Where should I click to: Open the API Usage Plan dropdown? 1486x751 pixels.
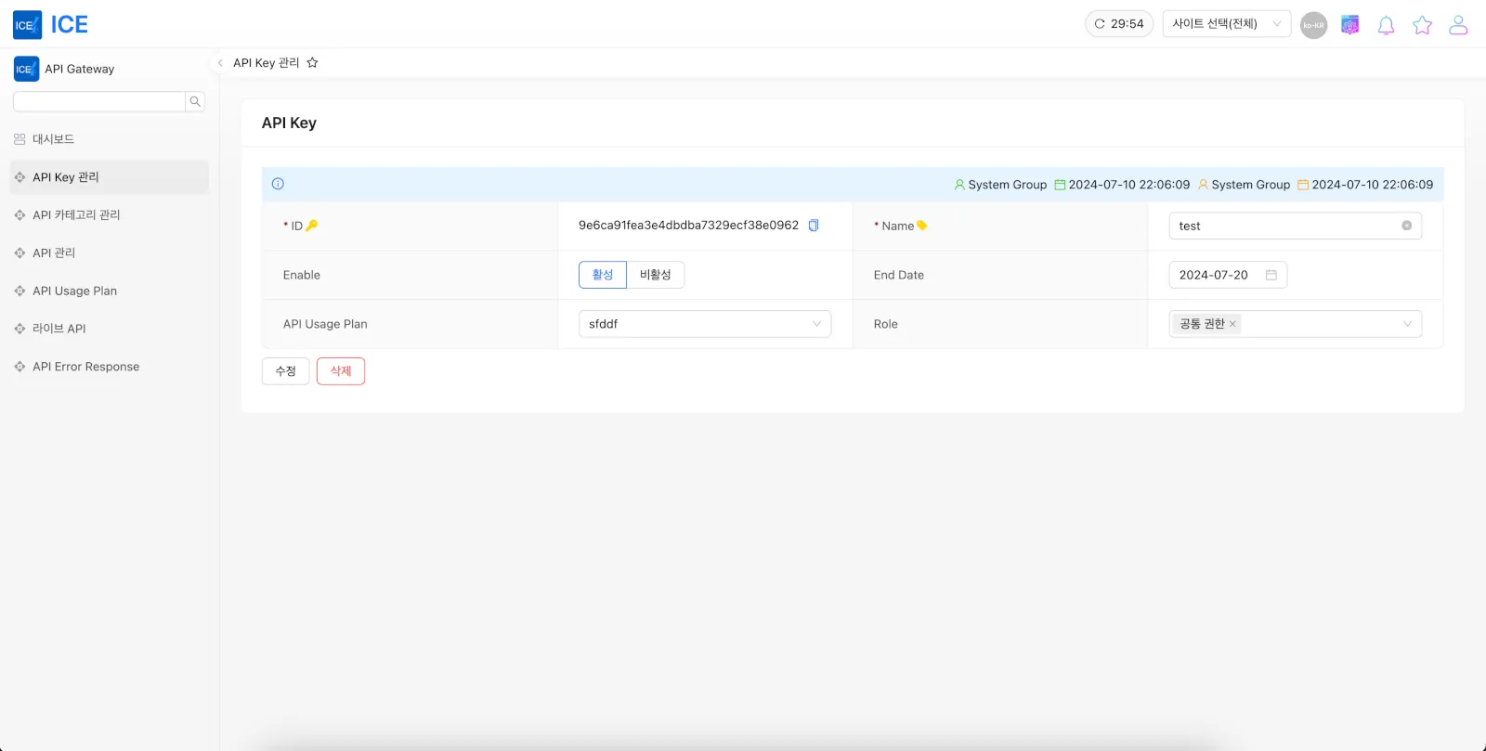pyautogui.click(x=704, y=324)
